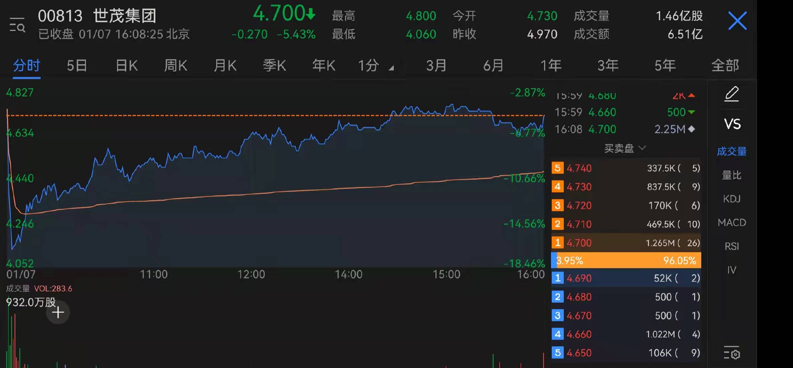Switch to the 年K yearly tab
The height and width of the screenshot is (368, 793).
point(324,65)
